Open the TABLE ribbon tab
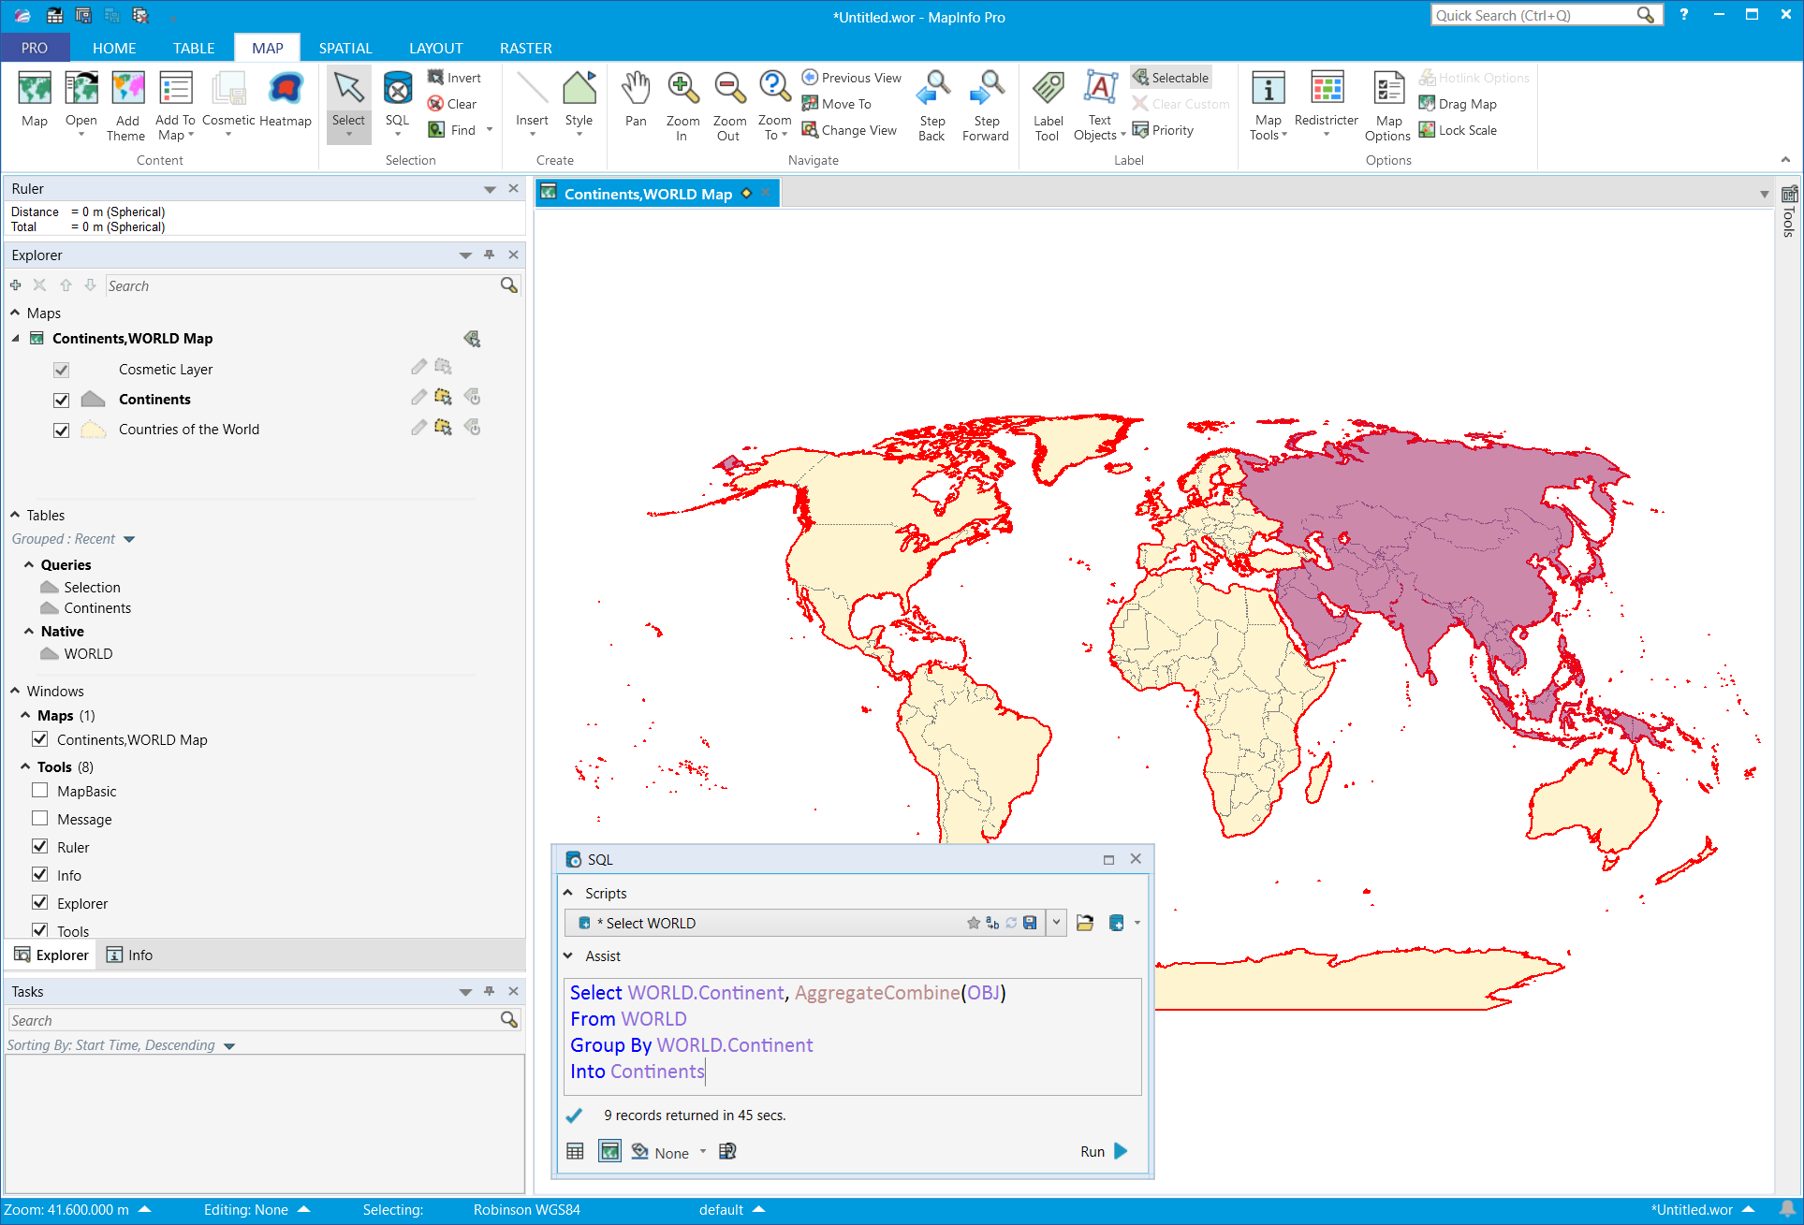 coord(194,48)
